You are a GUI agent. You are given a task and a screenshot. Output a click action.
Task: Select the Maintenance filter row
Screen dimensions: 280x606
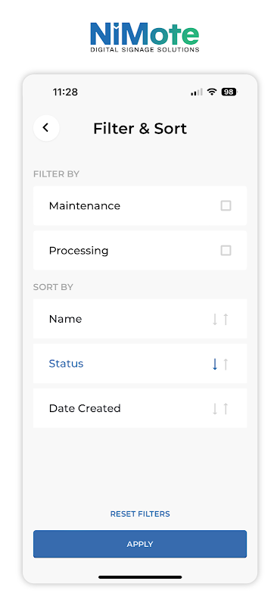tap(140, 205)
